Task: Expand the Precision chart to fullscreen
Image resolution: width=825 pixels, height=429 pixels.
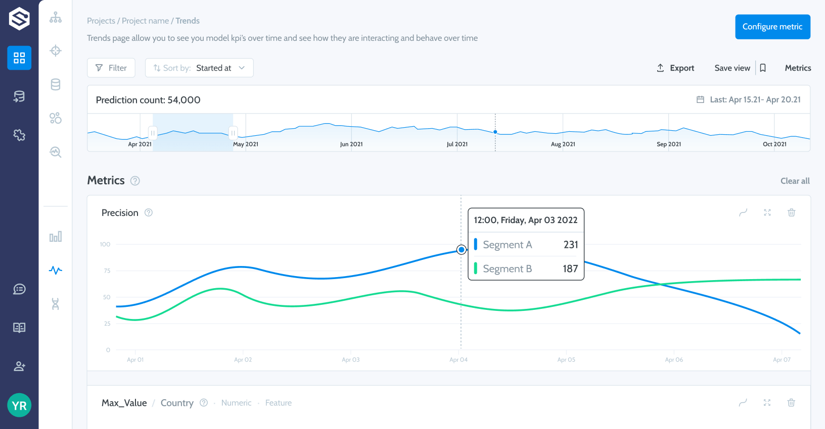Action: (767, 212)
